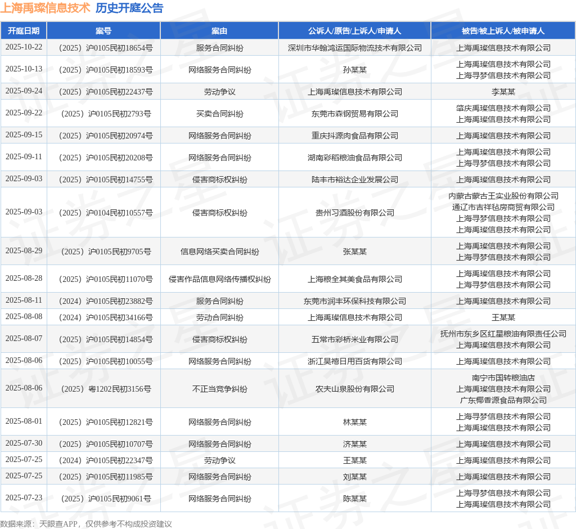Click the '历史开庭公告' heading
The width and height of the screenshot is (576, 529).
pos(129,8)
